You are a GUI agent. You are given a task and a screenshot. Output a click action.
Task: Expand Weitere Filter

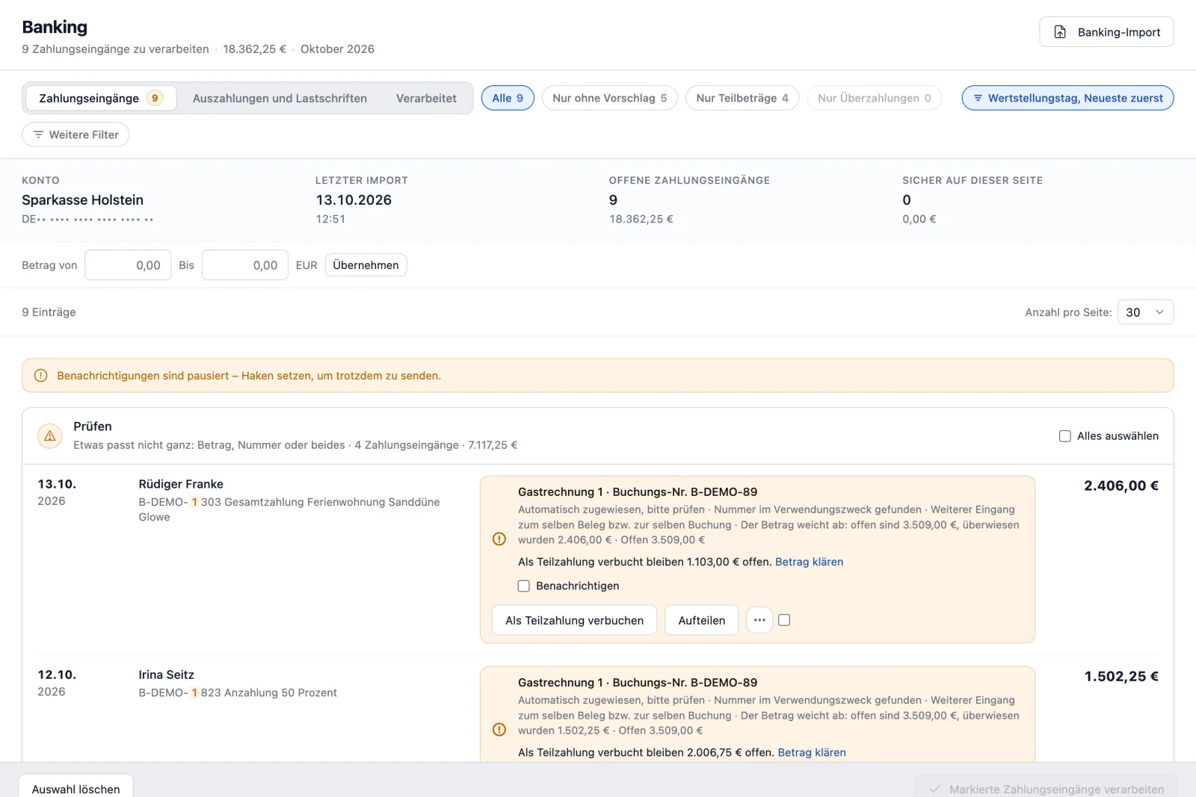(x=75, y=134)
